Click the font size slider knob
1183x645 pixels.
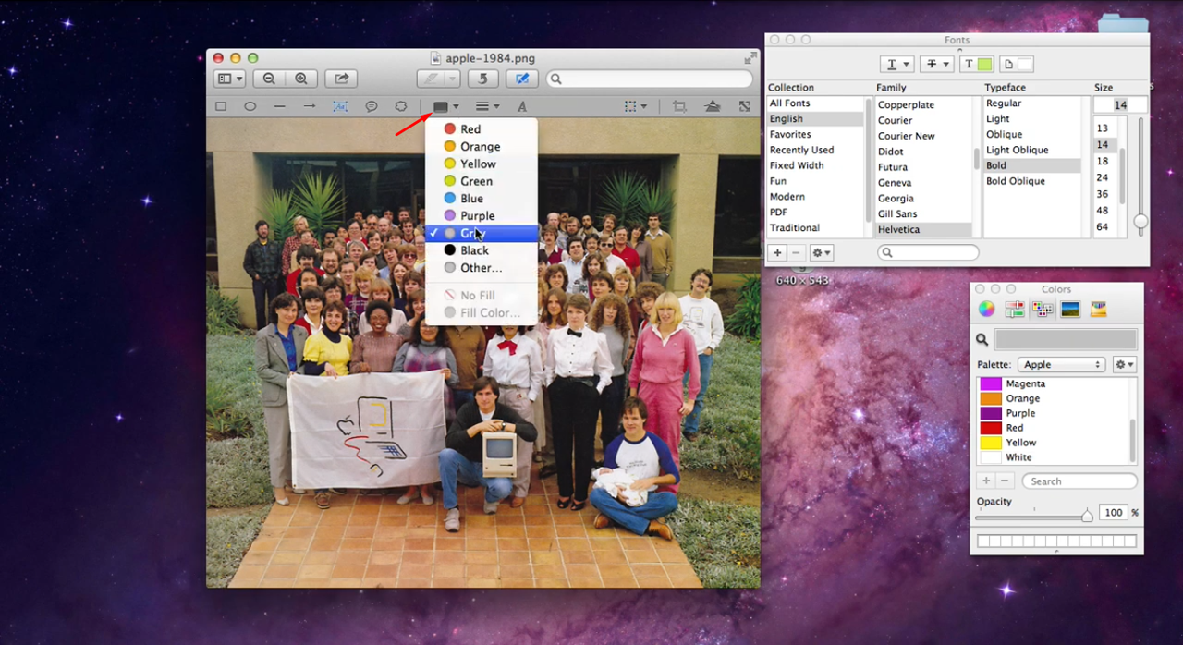(1140, 221)
